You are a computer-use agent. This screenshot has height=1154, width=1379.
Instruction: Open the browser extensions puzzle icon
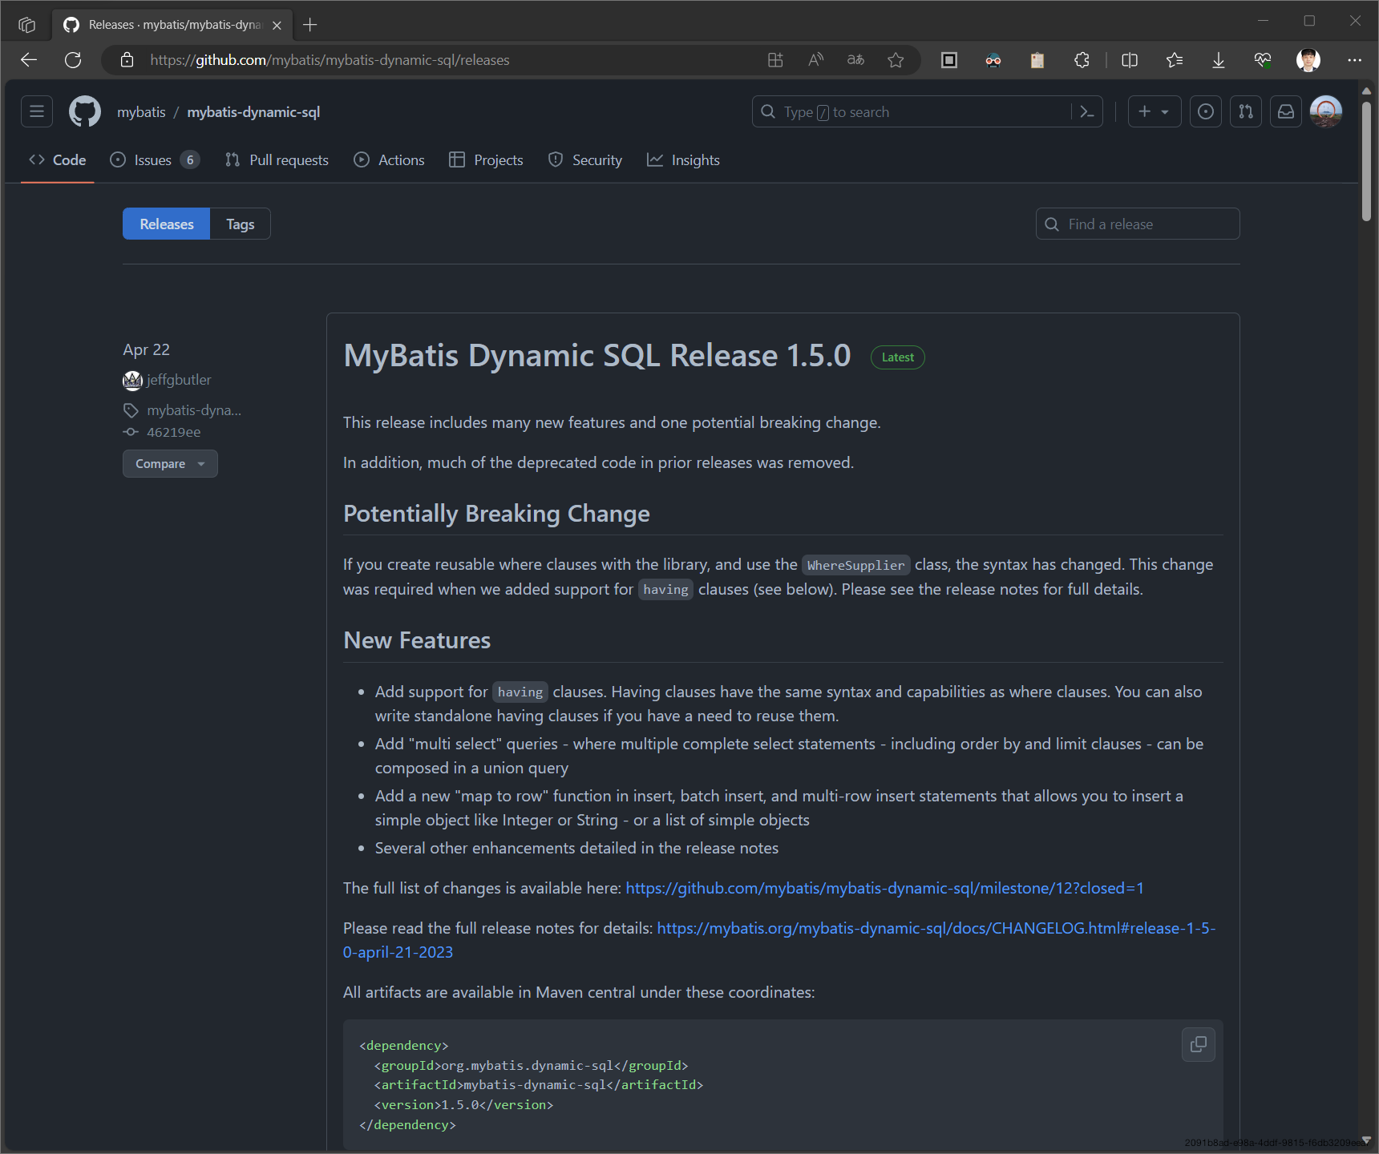(x=1082, y=60)
